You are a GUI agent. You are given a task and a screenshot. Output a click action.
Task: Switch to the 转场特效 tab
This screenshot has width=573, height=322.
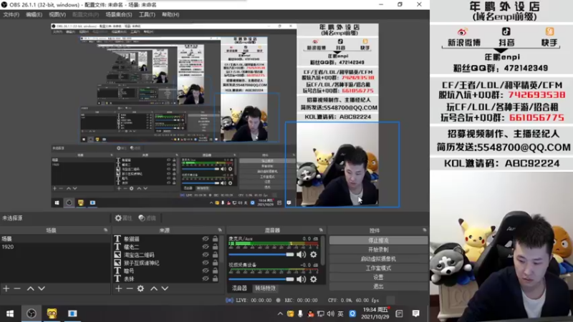(265, 288)
